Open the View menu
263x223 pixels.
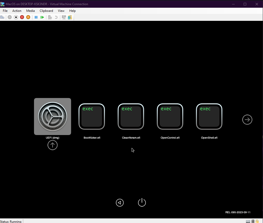click(61, 11)
